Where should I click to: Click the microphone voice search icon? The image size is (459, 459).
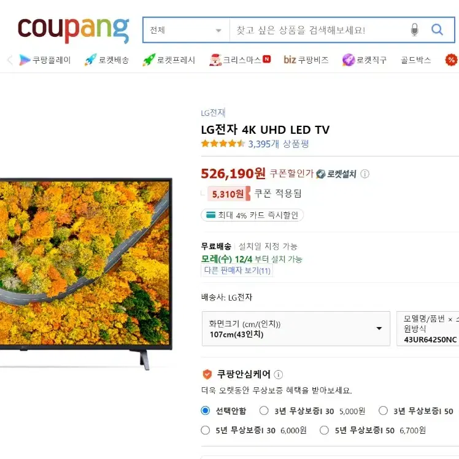coord(414,30)
